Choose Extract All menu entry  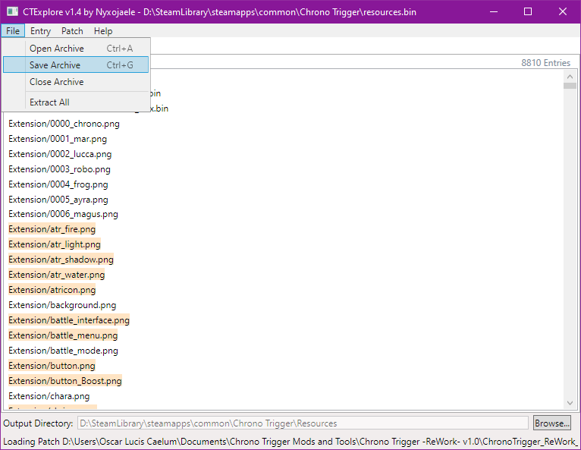coord(76,102)
